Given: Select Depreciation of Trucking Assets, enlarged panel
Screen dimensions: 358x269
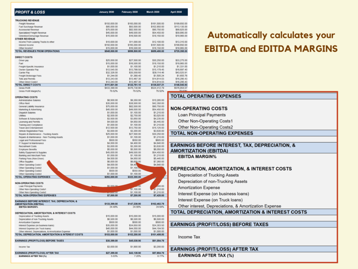Looking at the screenshot, I should [208, 175].
